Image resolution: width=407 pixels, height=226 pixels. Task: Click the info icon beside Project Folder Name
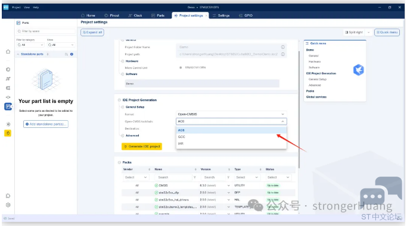282,47
